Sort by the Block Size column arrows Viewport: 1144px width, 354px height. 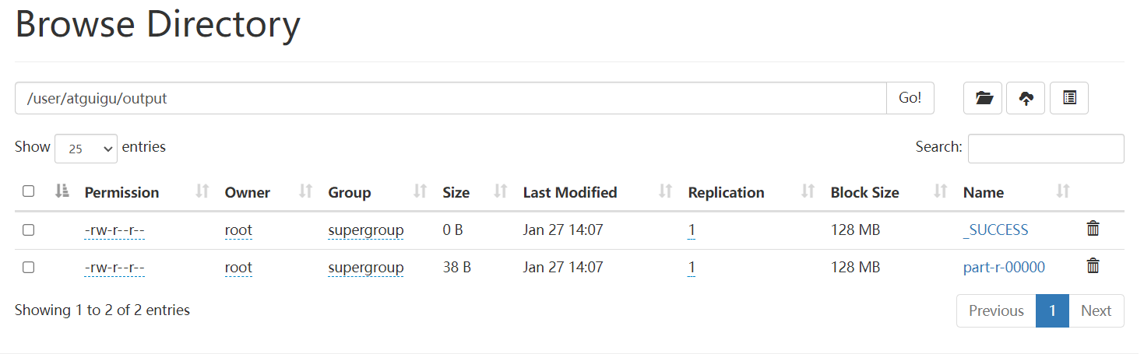coord(941,191)
